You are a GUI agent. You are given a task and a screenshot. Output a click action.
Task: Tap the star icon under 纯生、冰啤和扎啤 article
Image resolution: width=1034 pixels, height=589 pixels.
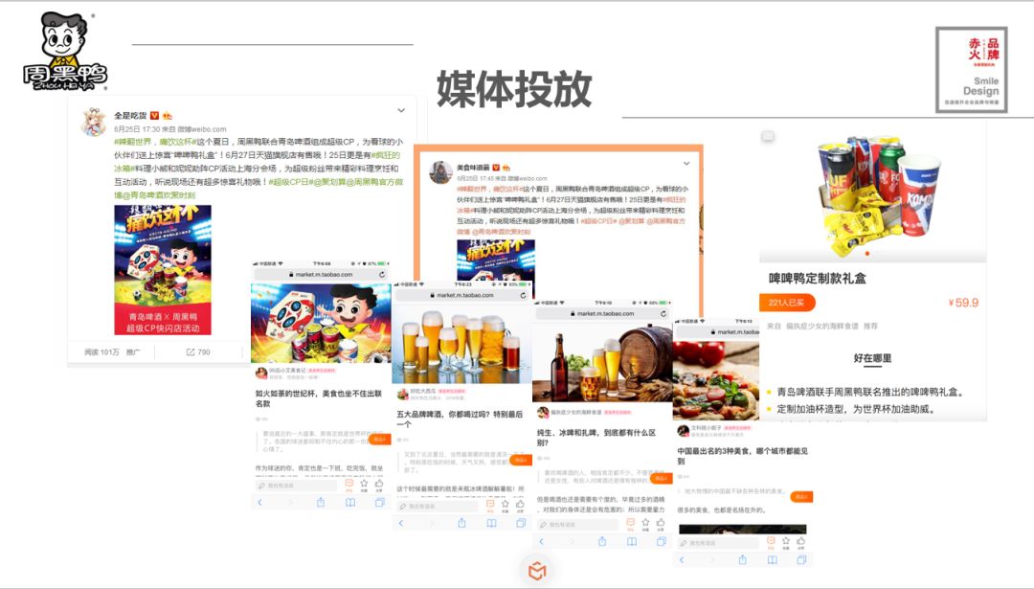point(645,523)
